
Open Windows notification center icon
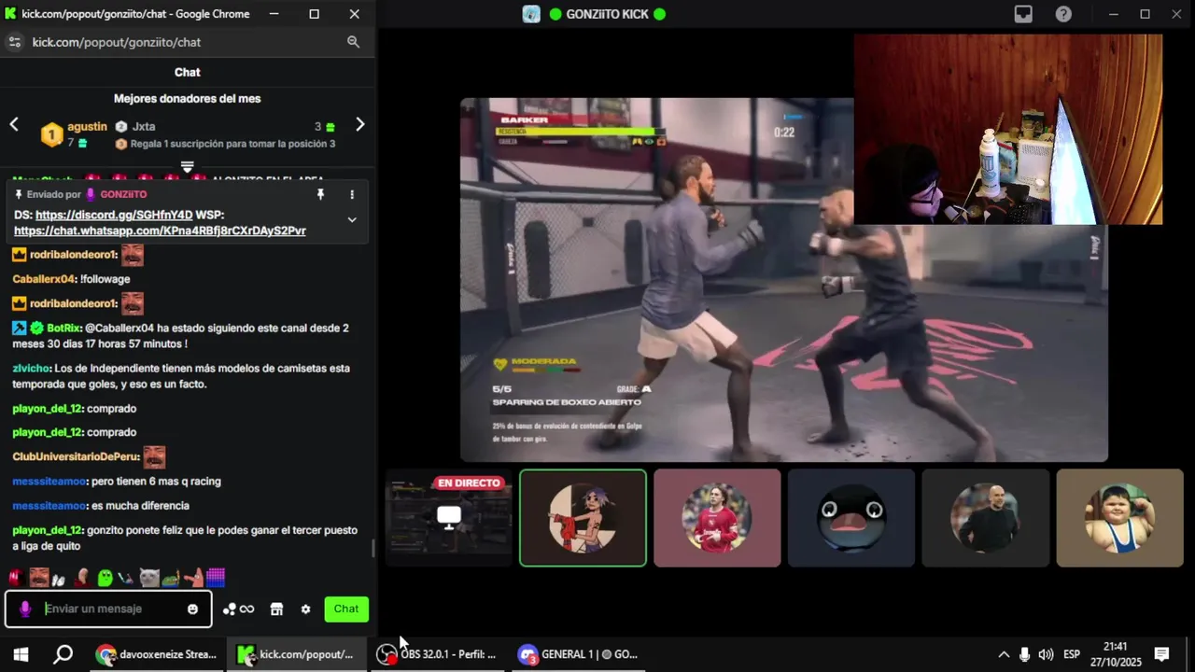pos(1162,654)
